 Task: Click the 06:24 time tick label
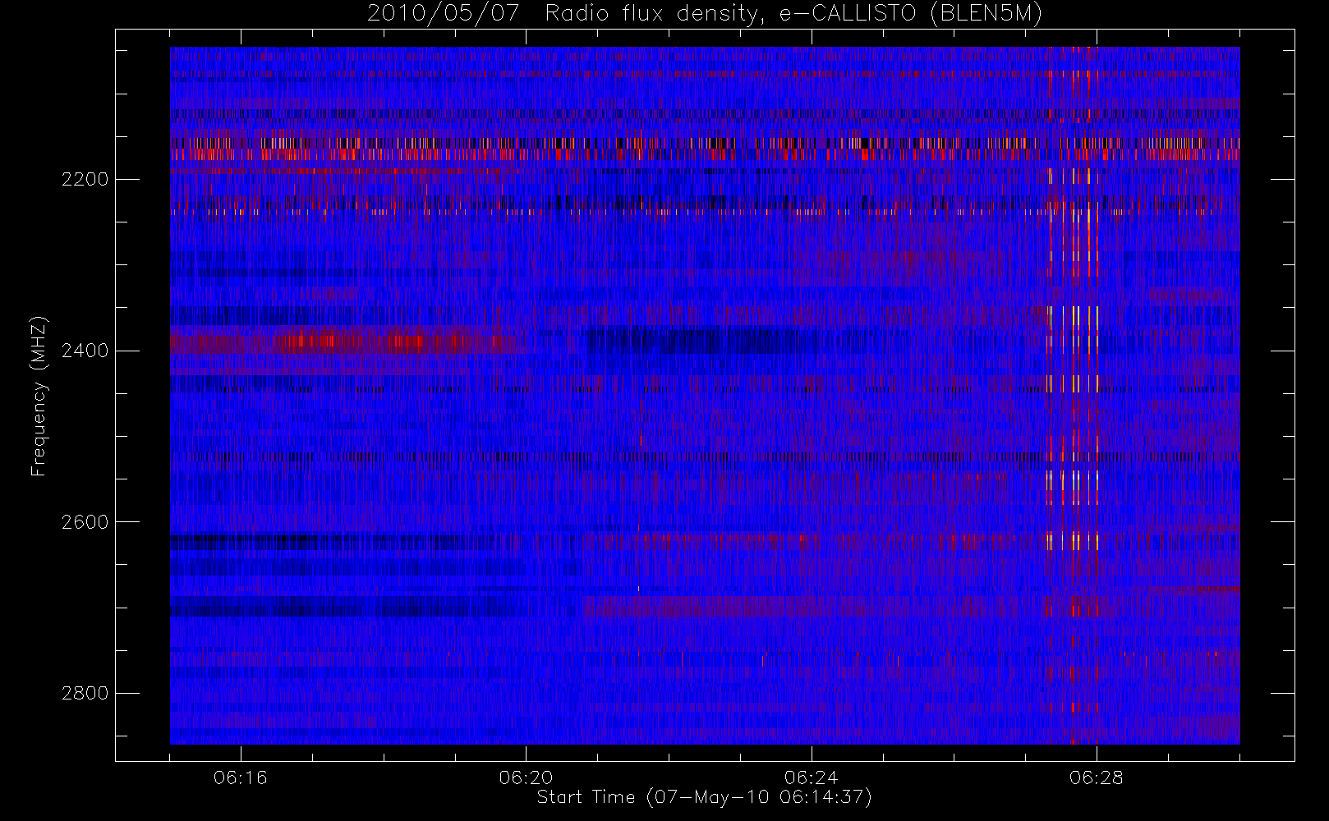click(811, 777)
